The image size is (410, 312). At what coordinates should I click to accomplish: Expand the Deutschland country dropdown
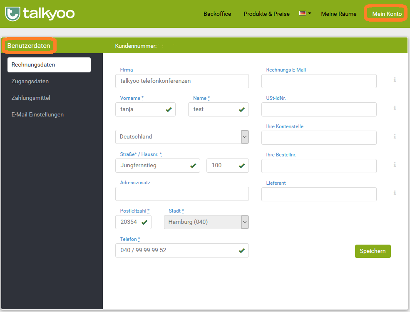(182, 137)
